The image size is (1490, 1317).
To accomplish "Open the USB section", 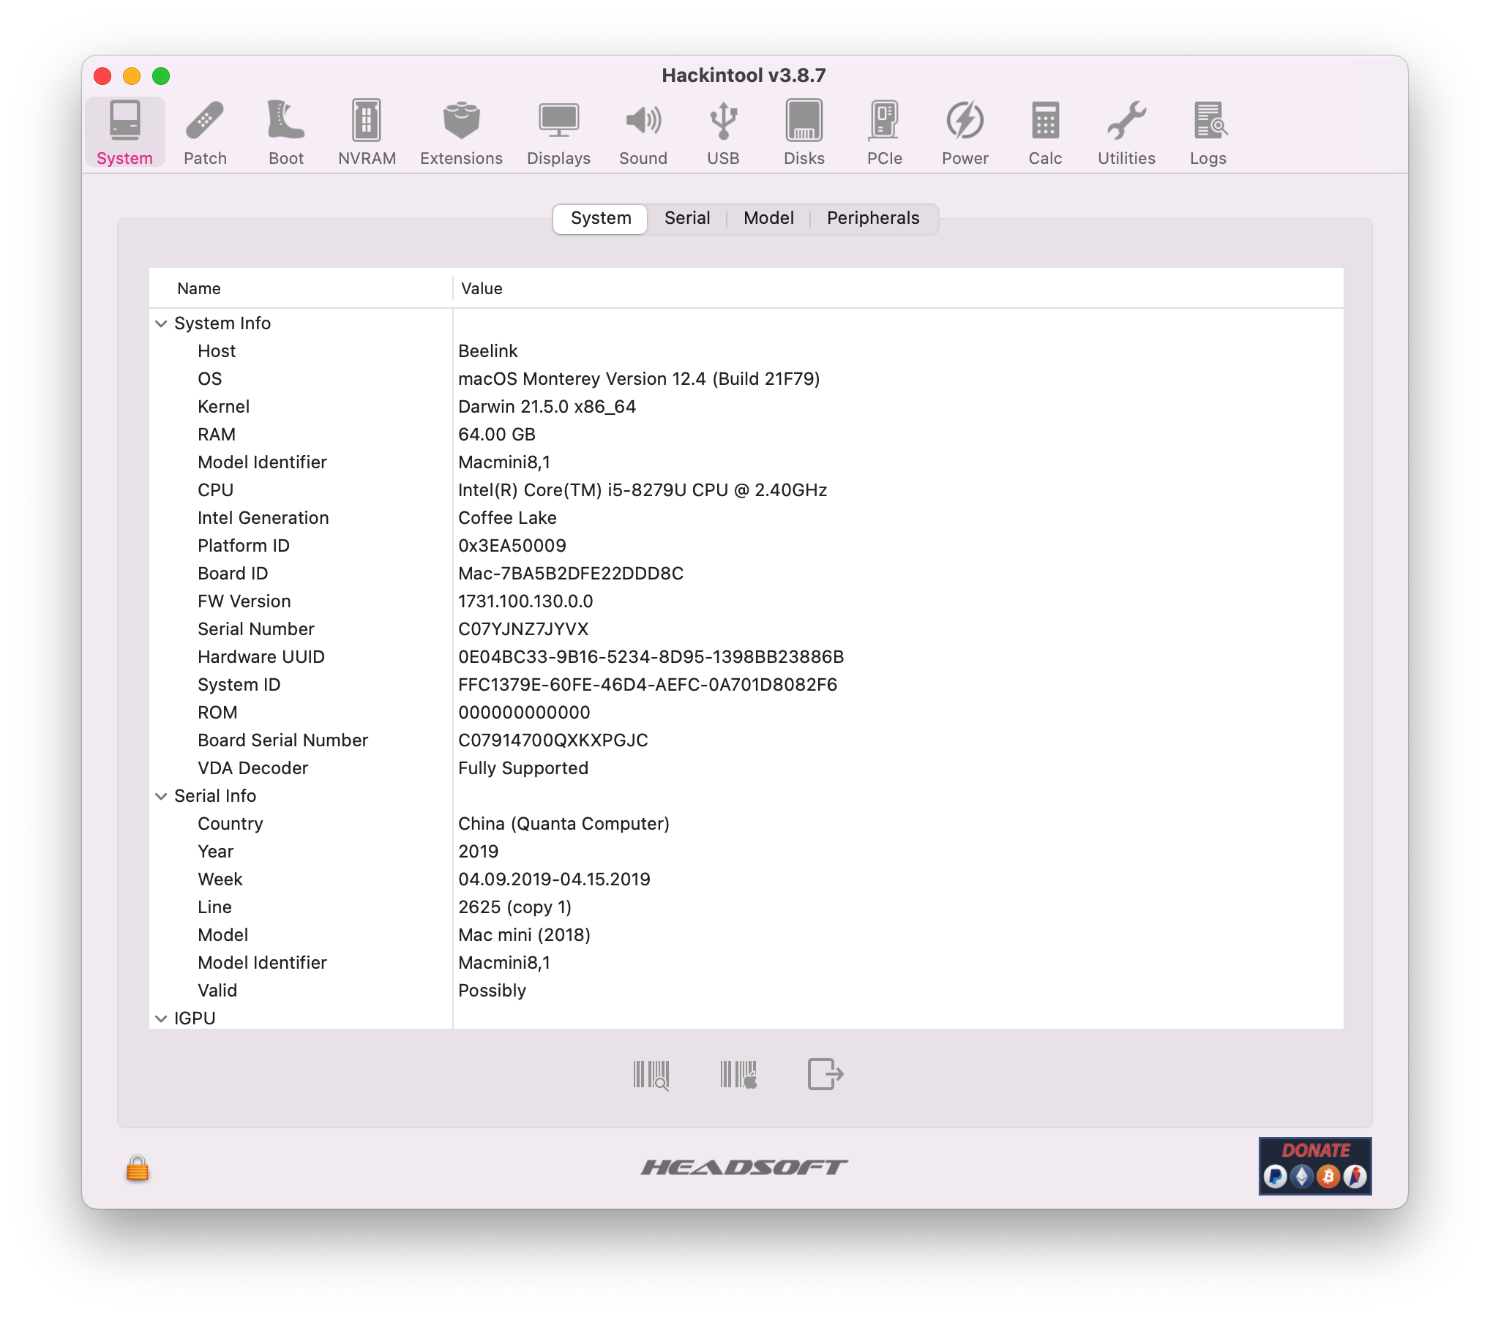I will pos(723,132).
